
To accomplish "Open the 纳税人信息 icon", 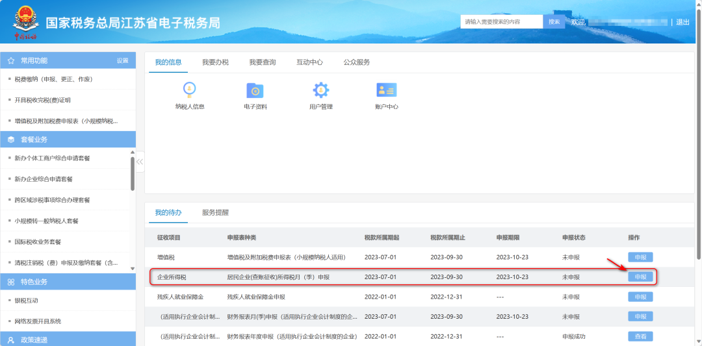I will click(x=190, y=90).
